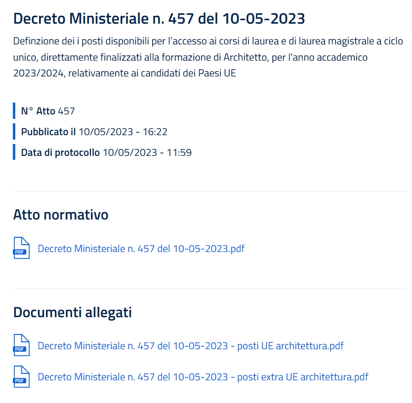Click the Pubblicato il 10/05/2023 - 16:22 line
The image size is (412, 403).
(94, 132)
